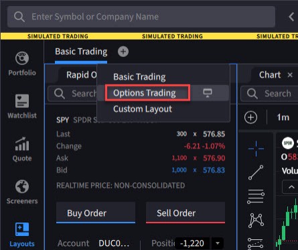The height and width of the screenshot is (250, 298).
Task: Click the Buy Order button
Action: (96, 212)
